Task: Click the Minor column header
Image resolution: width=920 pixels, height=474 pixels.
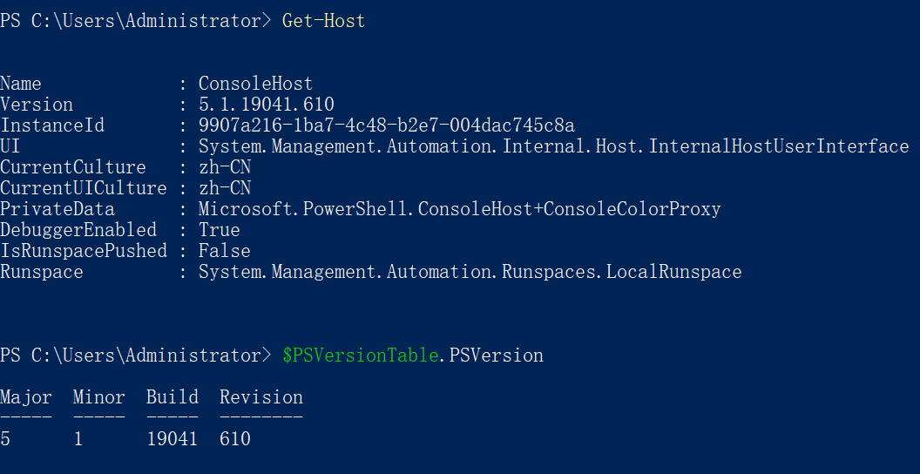Action: click(x=98, y=397)
